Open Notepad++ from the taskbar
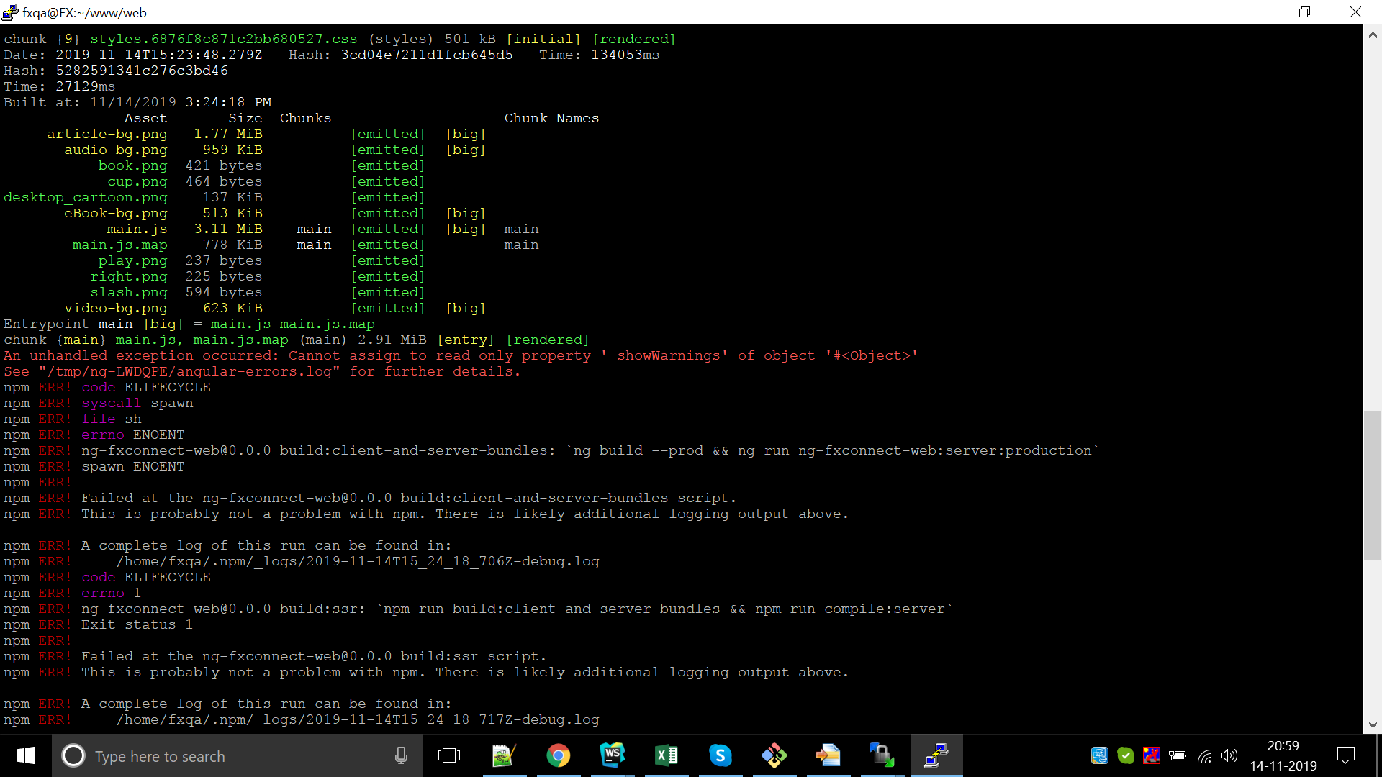The height and width of the screenshot is (777, 1382). point(504,755)
